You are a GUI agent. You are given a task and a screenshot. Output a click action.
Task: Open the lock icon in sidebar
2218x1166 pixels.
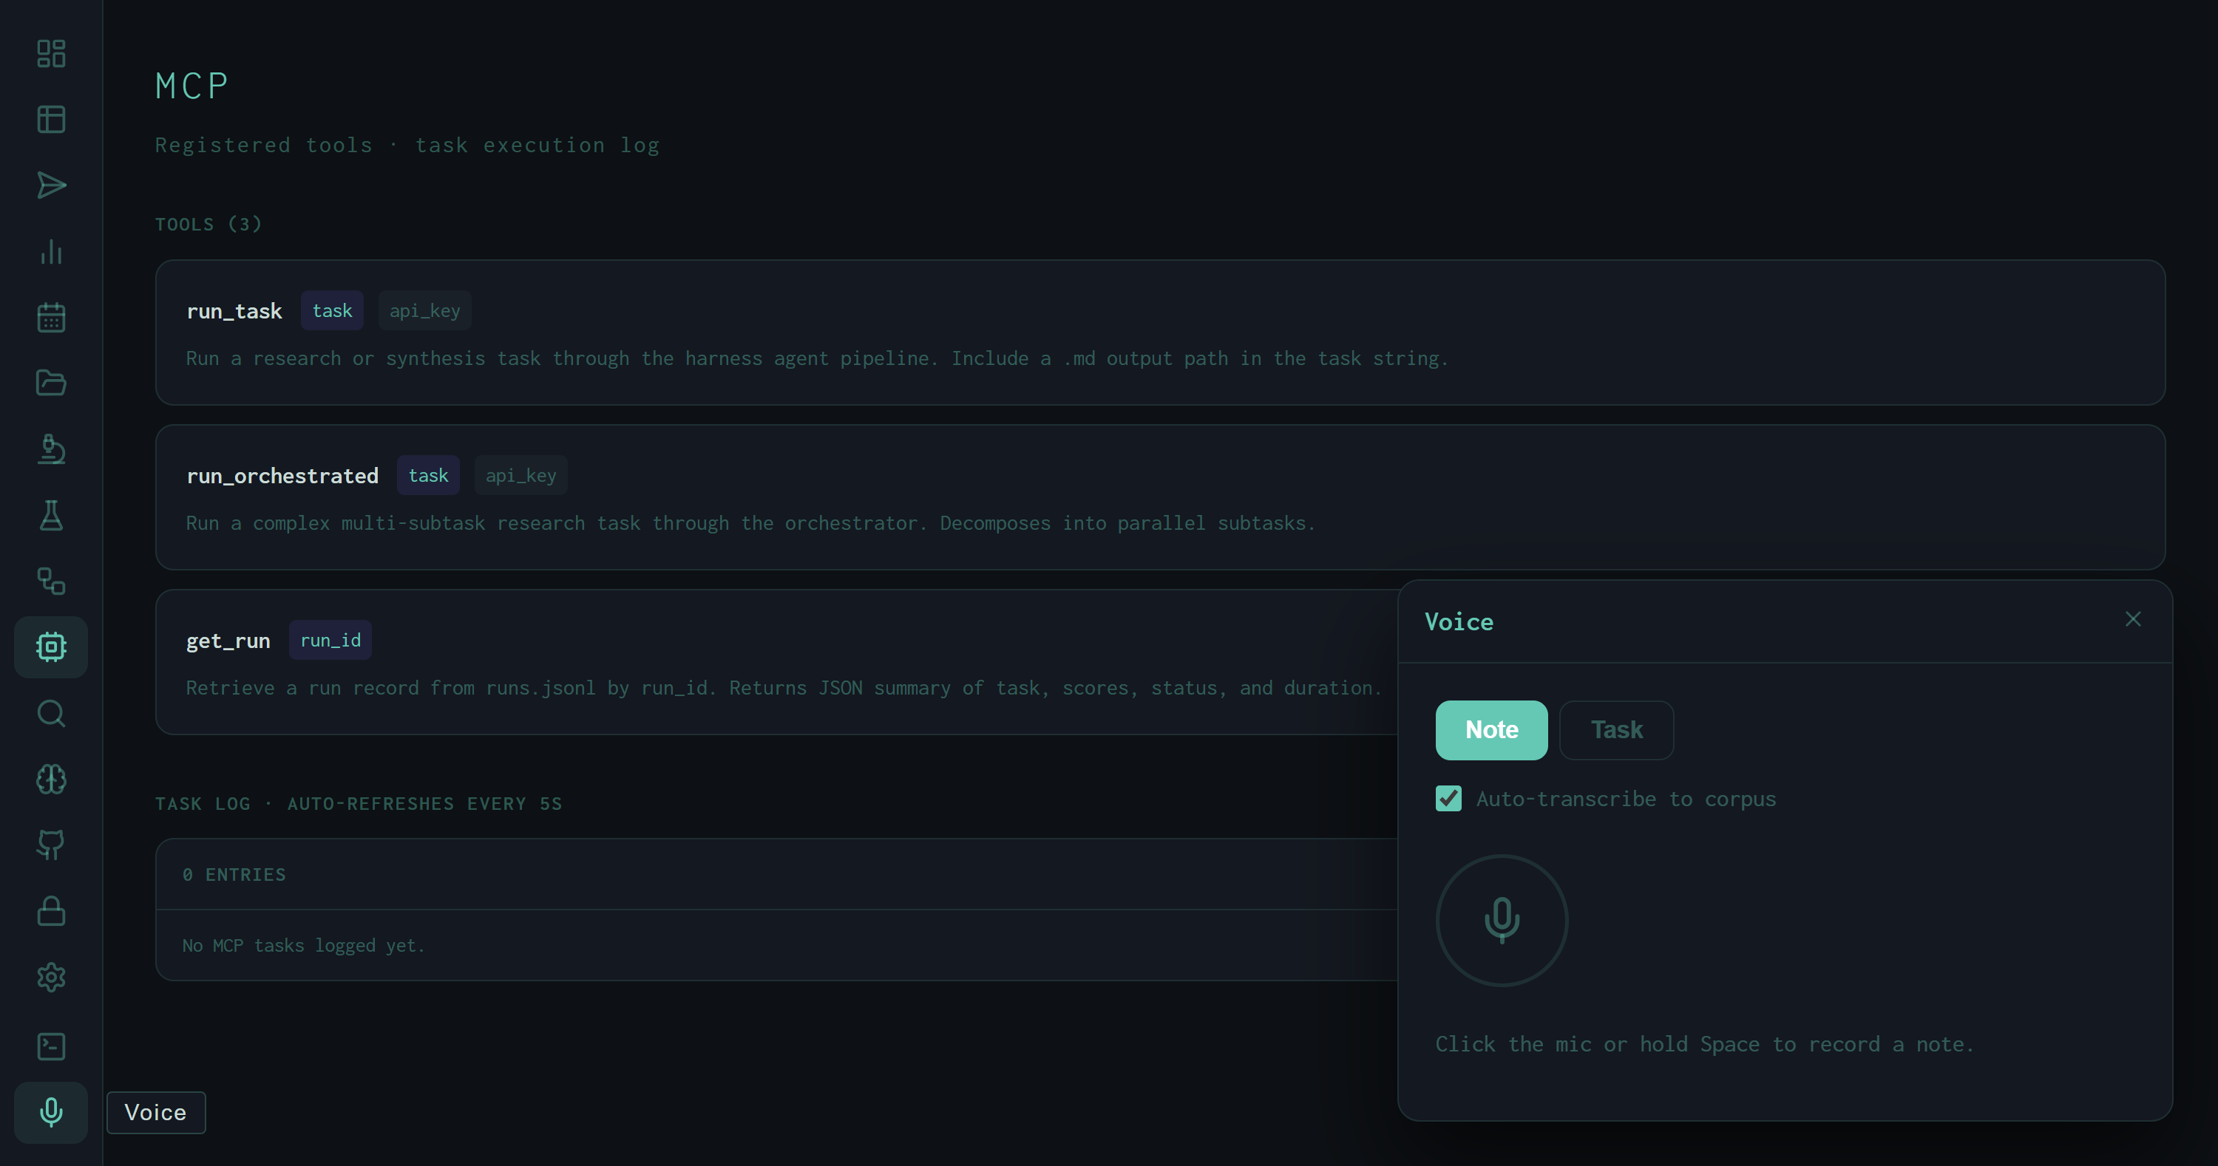51,910
